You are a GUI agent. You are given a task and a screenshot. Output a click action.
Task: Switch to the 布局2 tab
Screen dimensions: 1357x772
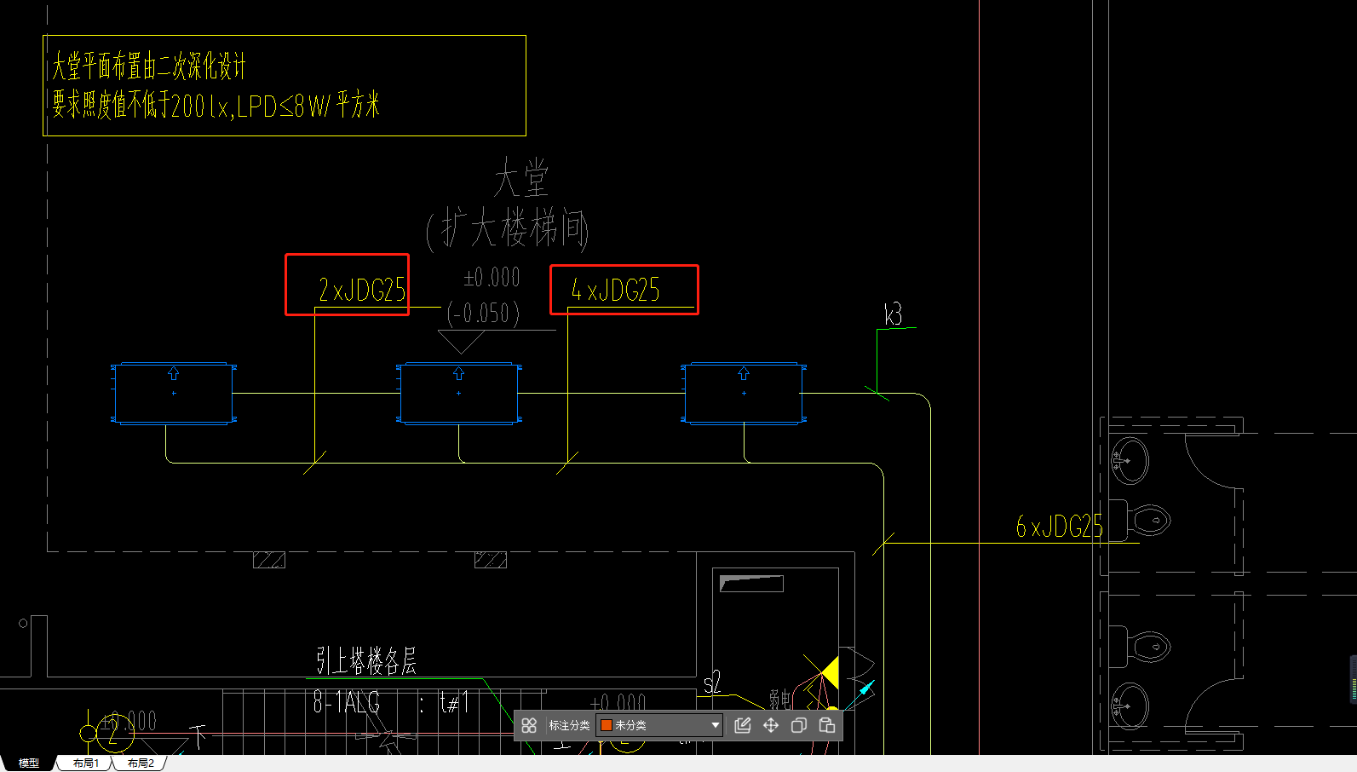pos(141,763)
